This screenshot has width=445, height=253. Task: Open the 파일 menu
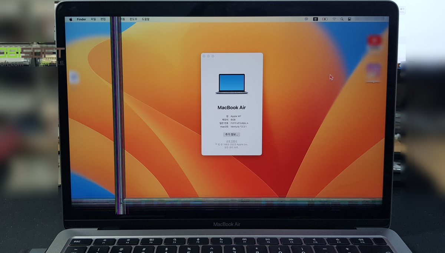pos(93,19)
